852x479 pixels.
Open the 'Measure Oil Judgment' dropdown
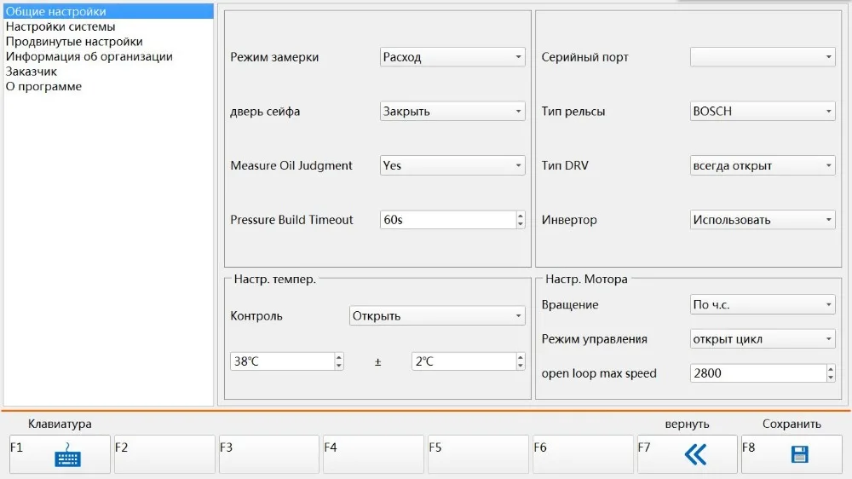(452, 165)
